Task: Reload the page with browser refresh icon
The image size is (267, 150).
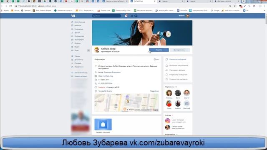Action: (10, 6)
